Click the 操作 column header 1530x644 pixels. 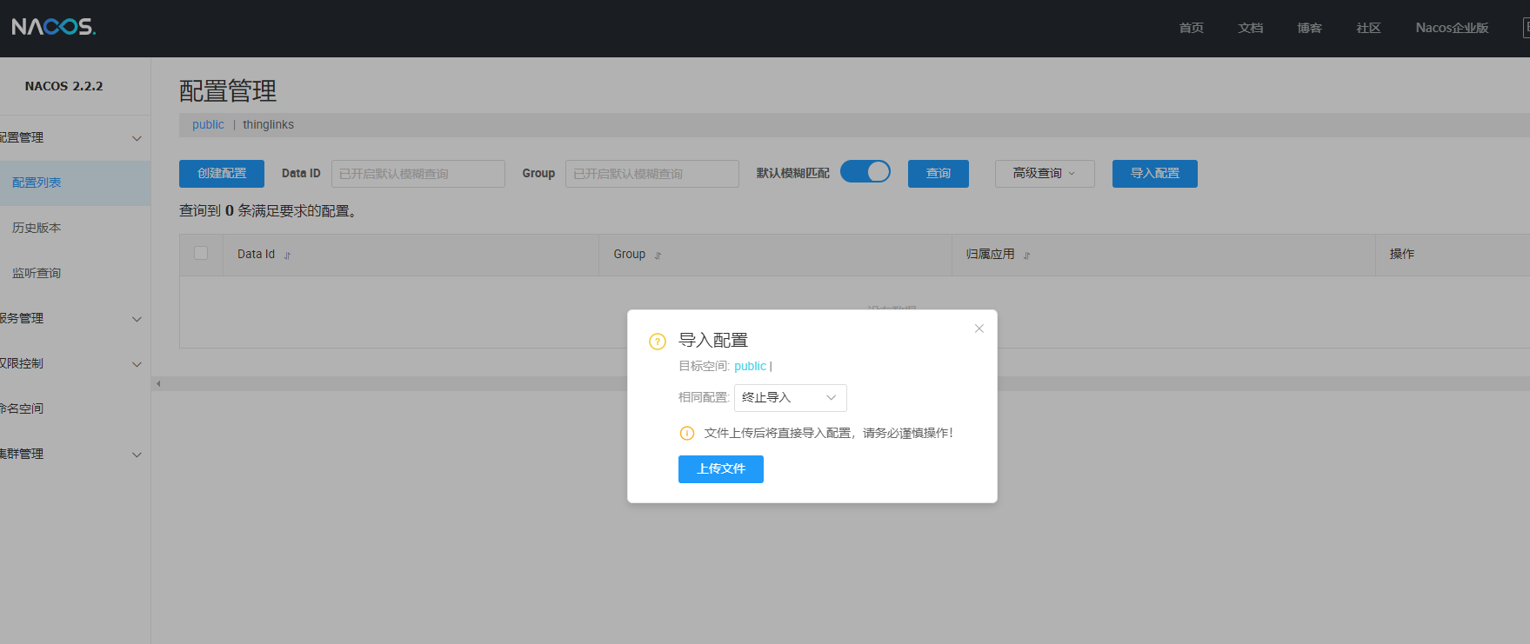click(x=1402, y=255)
